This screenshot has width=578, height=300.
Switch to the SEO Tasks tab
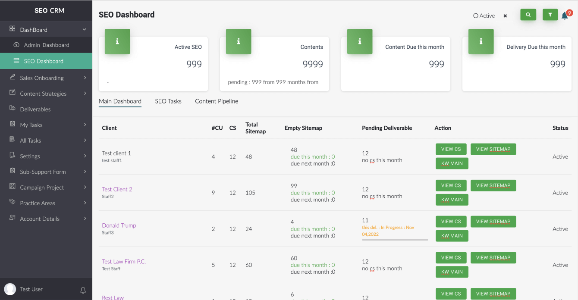(168, 101)
